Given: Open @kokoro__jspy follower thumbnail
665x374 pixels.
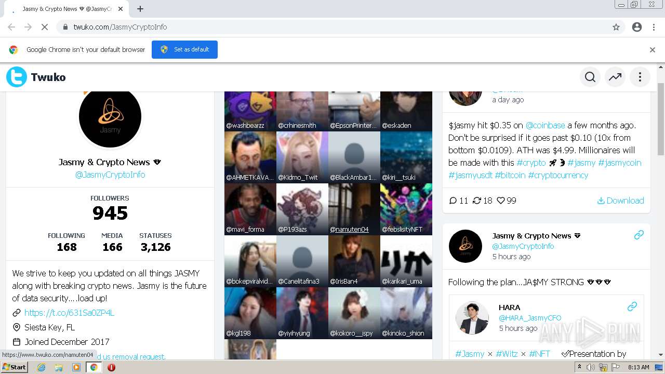Looking at the screenshot, I should click(354, 313).
